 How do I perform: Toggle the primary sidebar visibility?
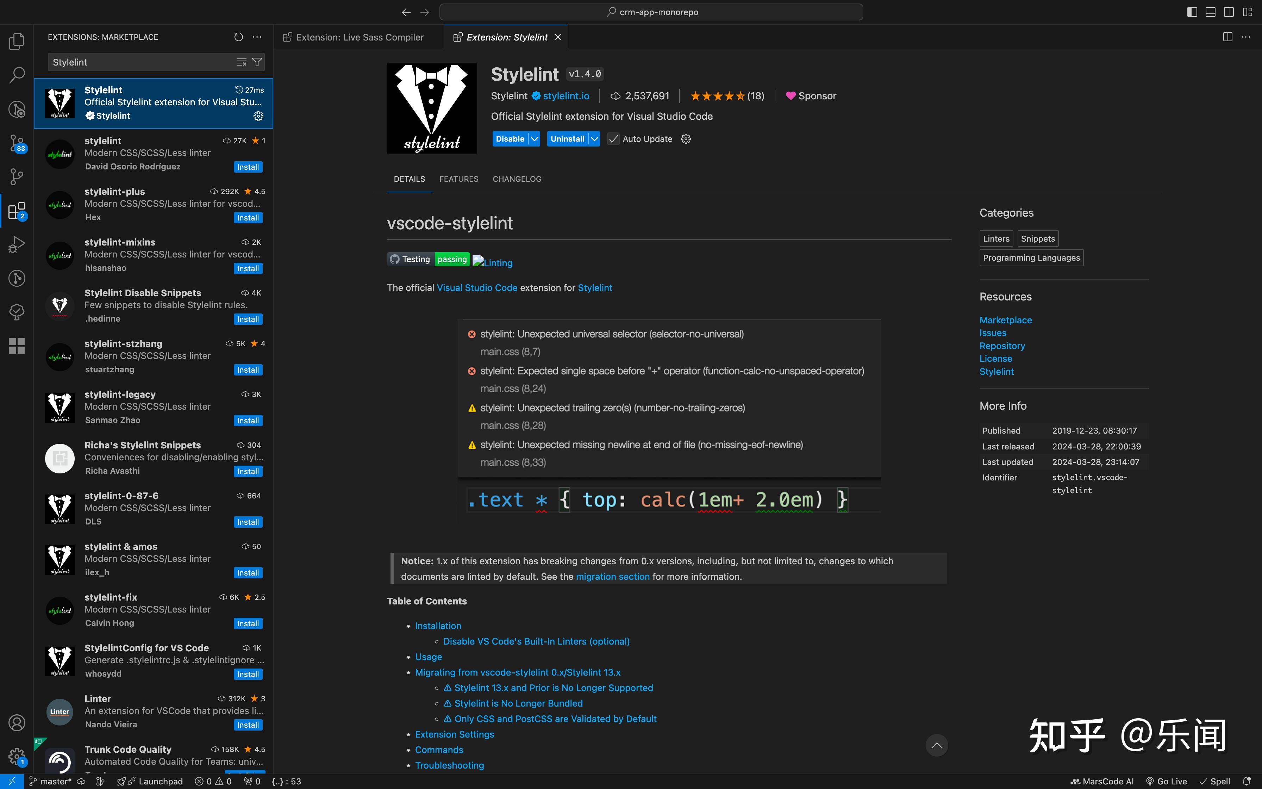pyautogui.click(x=1192, y=12)
